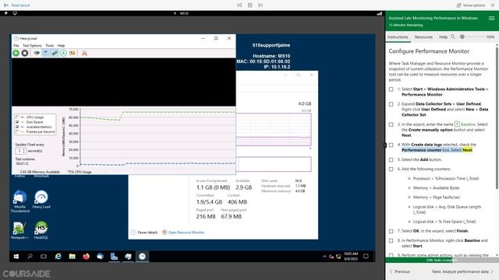499x280 pixels.
Task: Check off step 4 Create data logs
Action: tap(391, 145)
